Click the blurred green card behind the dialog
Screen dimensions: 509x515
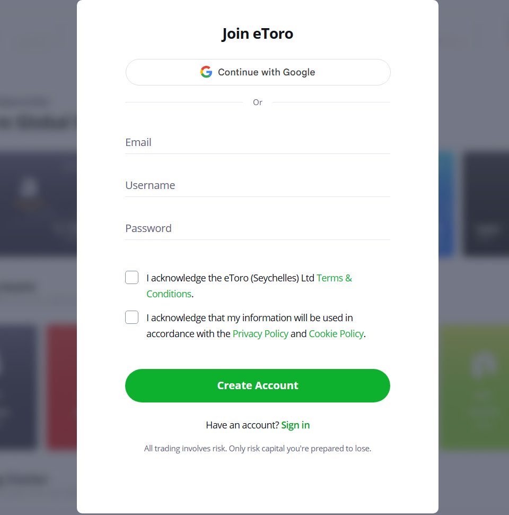[x=477, y=387]
